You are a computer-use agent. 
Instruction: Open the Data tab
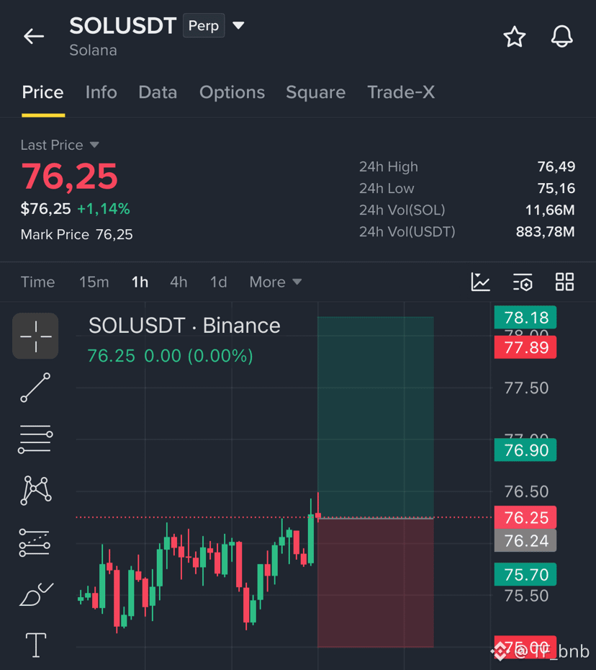tap(158, 92)
